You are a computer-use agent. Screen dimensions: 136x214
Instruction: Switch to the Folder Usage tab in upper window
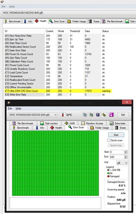[x=77, y=21]
